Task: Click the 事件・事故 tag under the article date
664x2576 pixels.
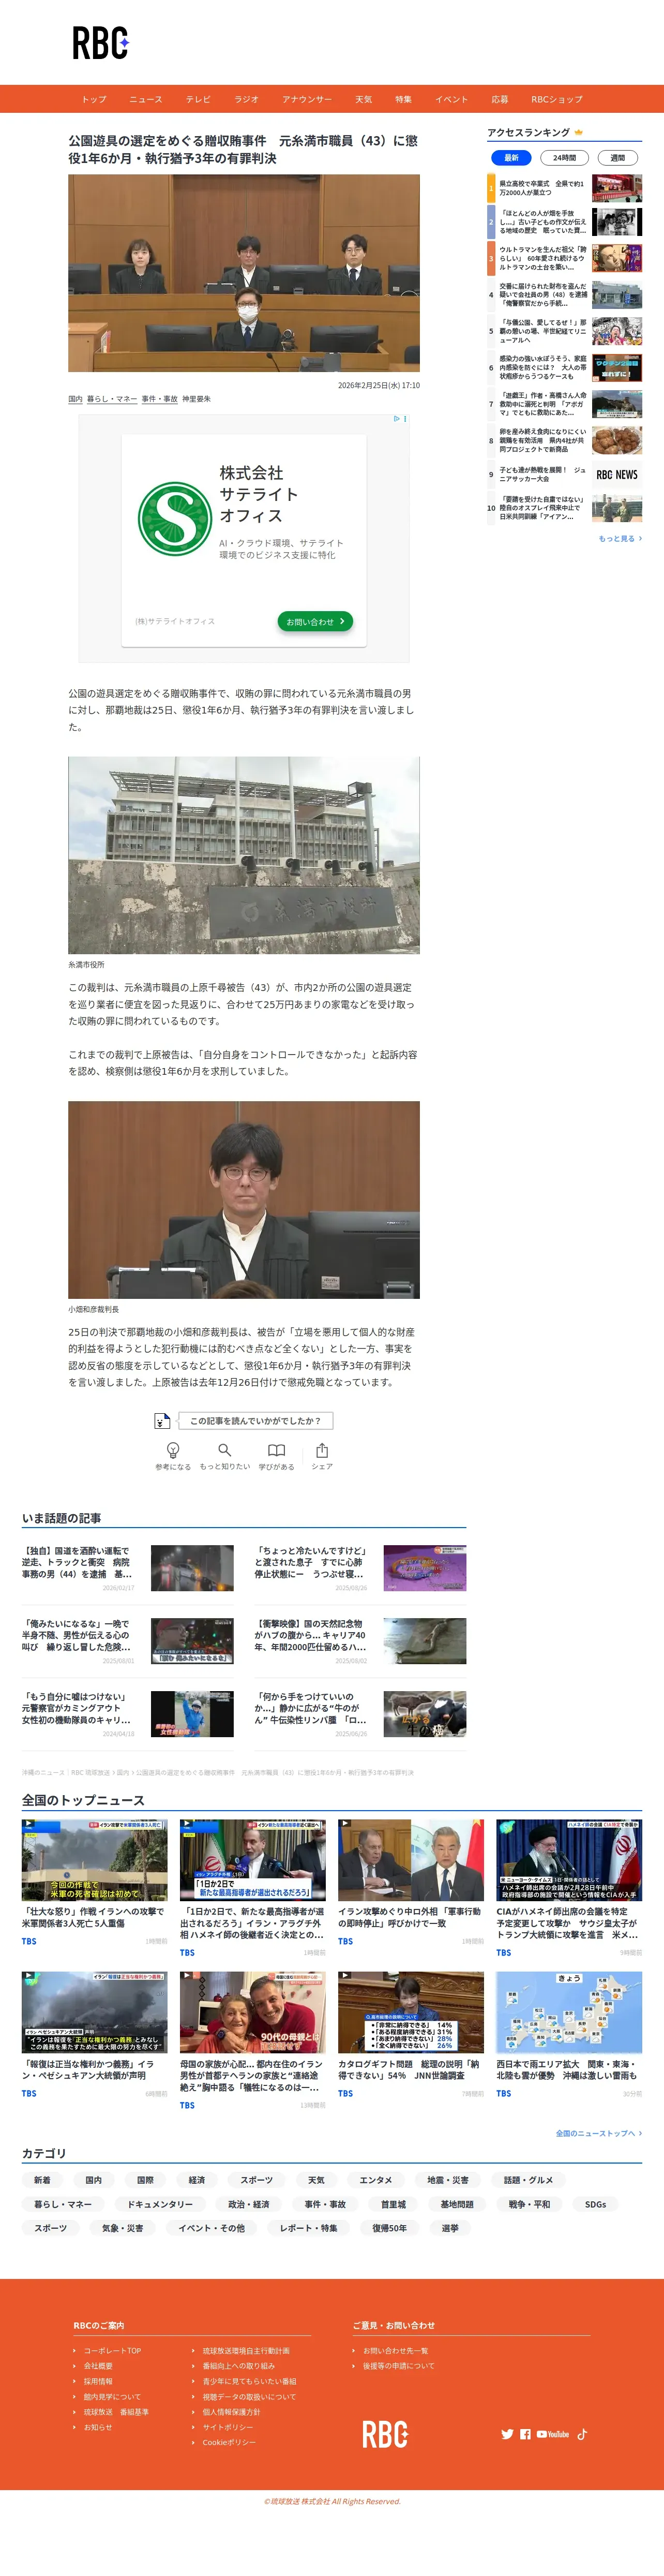Action: pyautogui.click(x=159, y=399)
